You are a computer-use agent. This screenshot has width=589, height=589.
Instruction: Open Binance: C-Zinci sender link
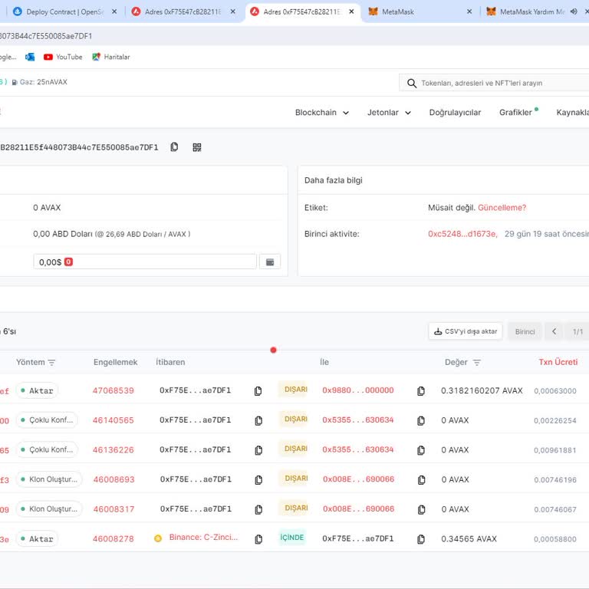tap(203, 537)
